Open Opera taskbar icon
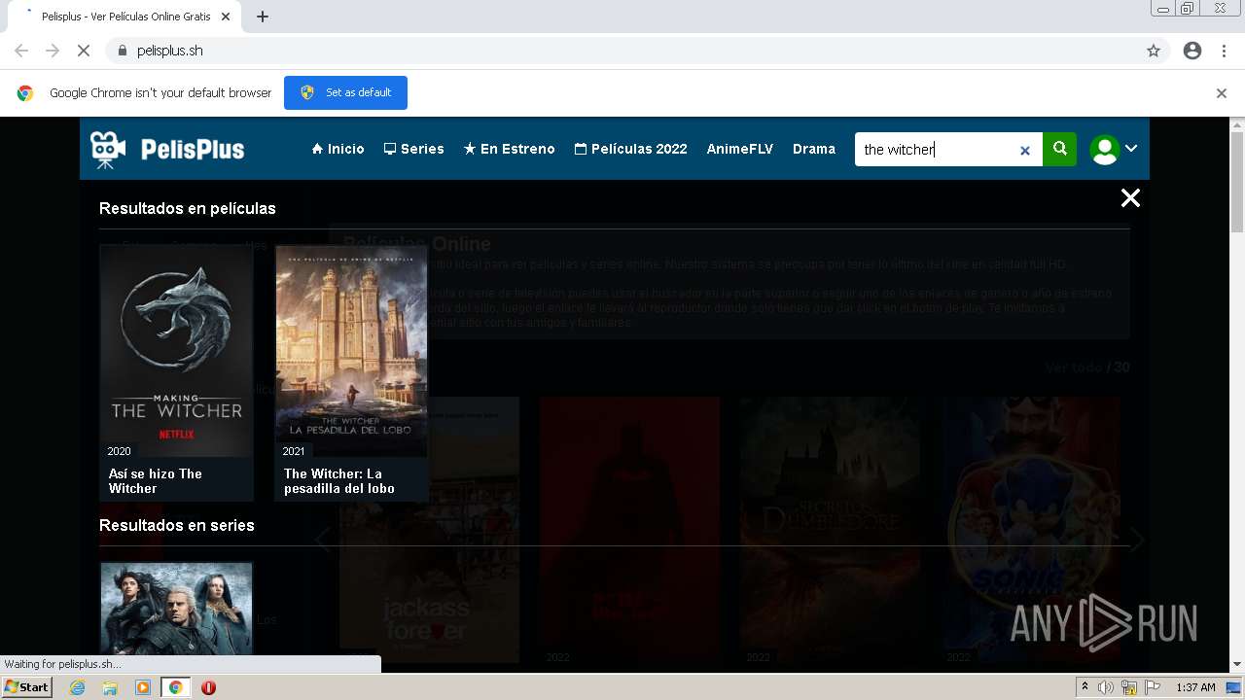The image size is (1245, 700). [208, 687]
